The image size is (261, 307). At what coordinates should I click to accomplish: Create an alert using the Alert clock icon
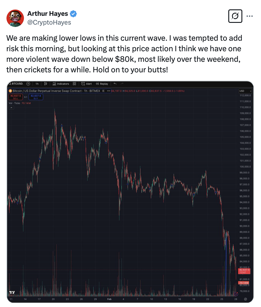(x=86, y=84)
